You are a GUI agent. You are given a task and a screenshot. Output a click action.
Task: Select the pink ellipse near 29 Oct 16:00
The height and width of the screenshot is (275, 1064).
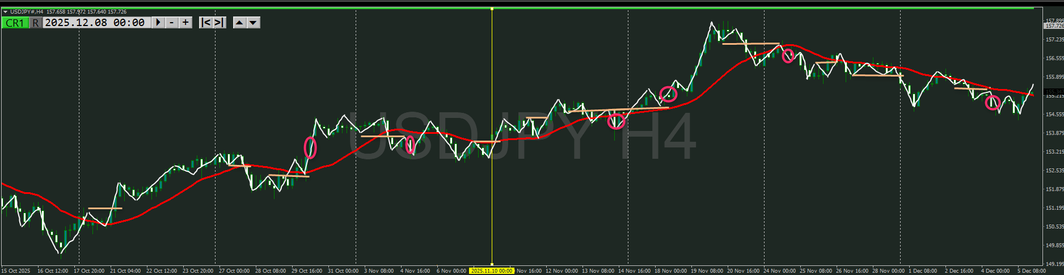tap(310, 147)
